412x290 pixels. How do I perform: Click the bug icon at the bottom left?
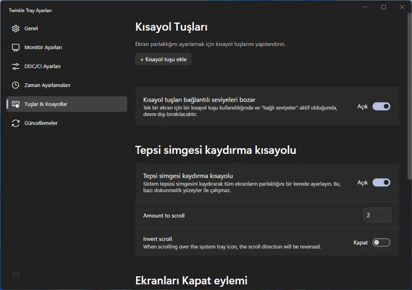click(x=15, y=274)
